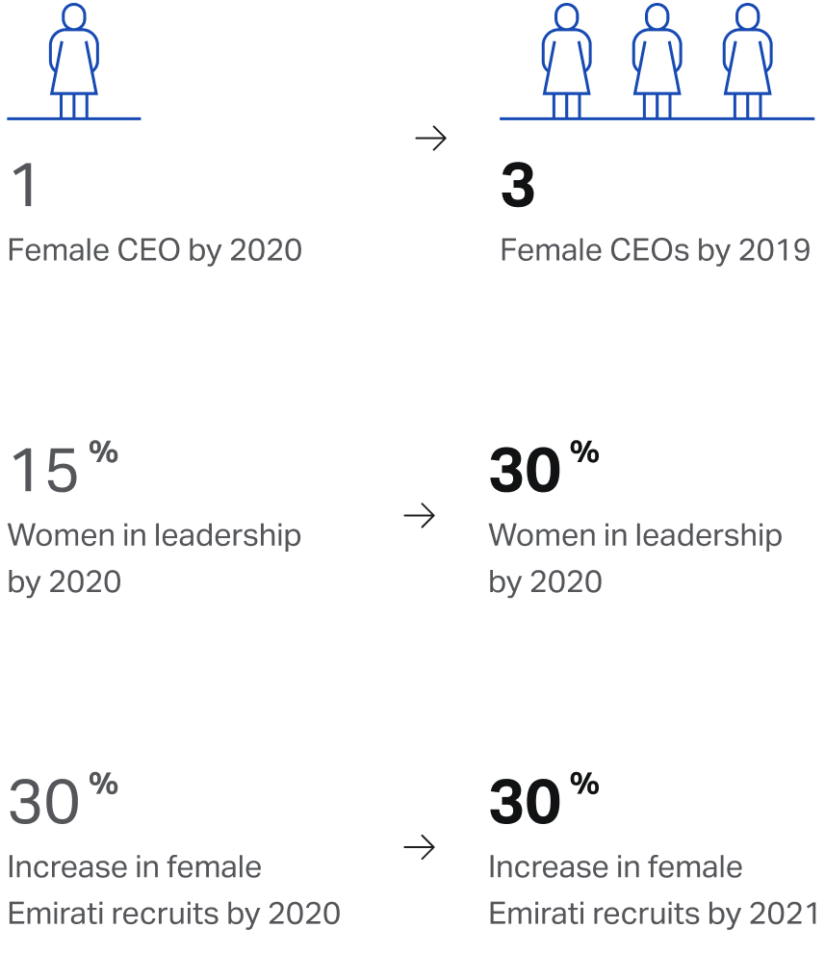
Task: Click the middle female figure icon
Action: (657, 61)
